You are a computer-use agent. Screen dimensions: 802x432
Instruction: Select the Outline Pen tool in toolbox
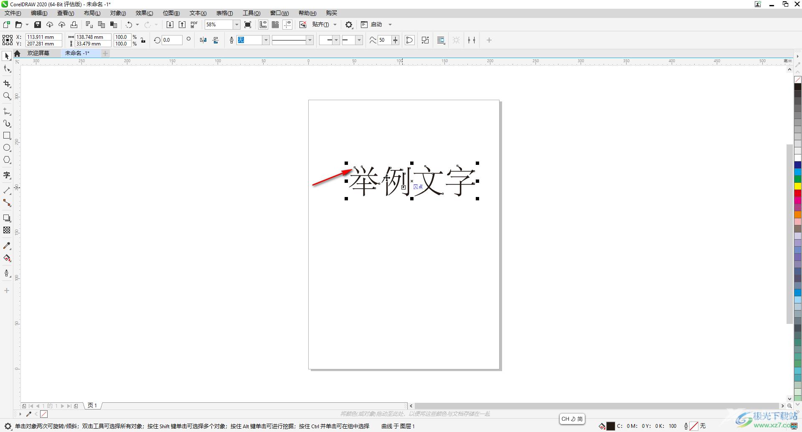click(7, 273)
